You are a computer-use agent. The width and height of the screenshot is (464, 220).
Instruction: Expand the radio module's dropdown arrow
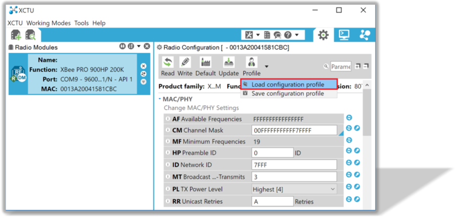click(x=143, y=82)
